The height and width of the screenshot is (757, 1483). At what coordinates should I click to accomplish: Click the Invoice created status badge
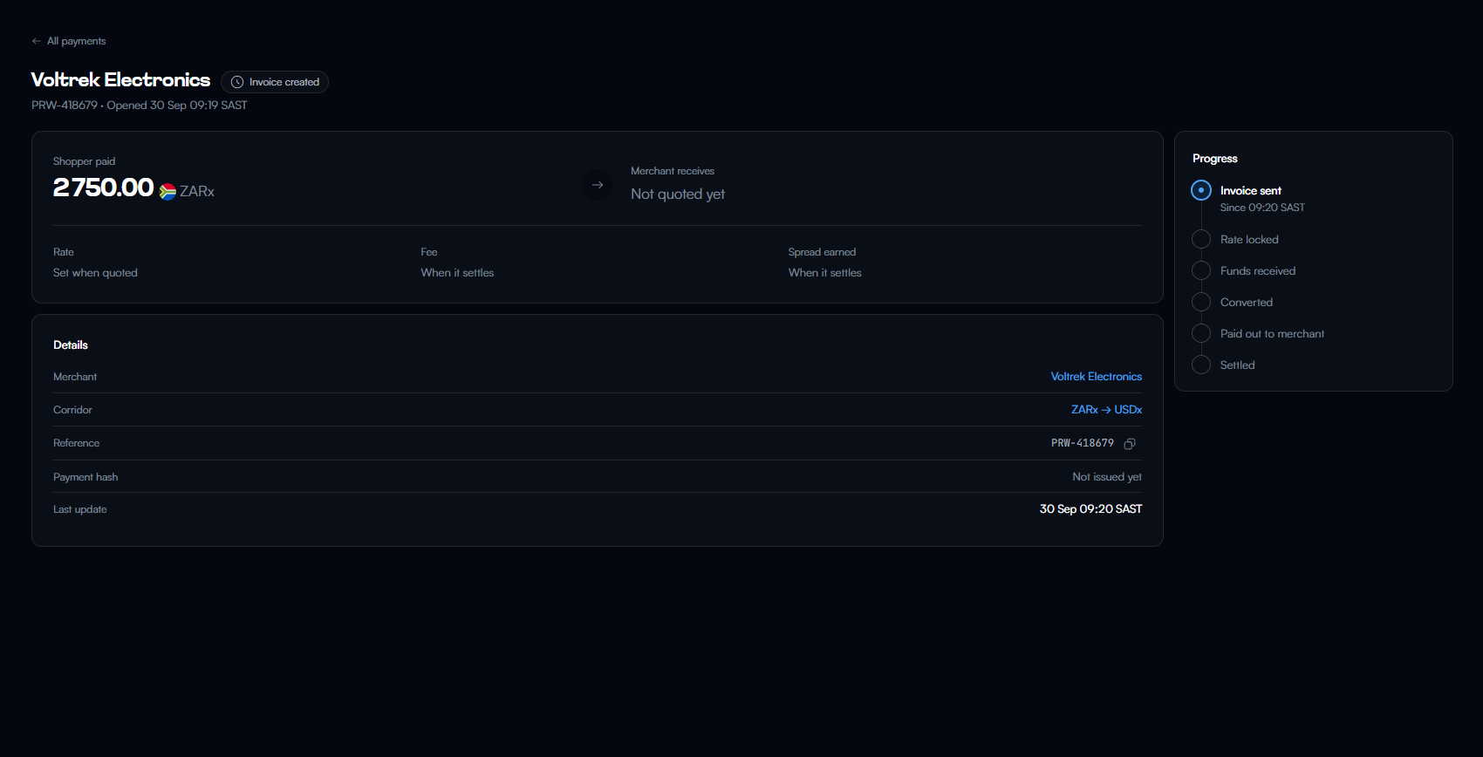pos(275,82)
